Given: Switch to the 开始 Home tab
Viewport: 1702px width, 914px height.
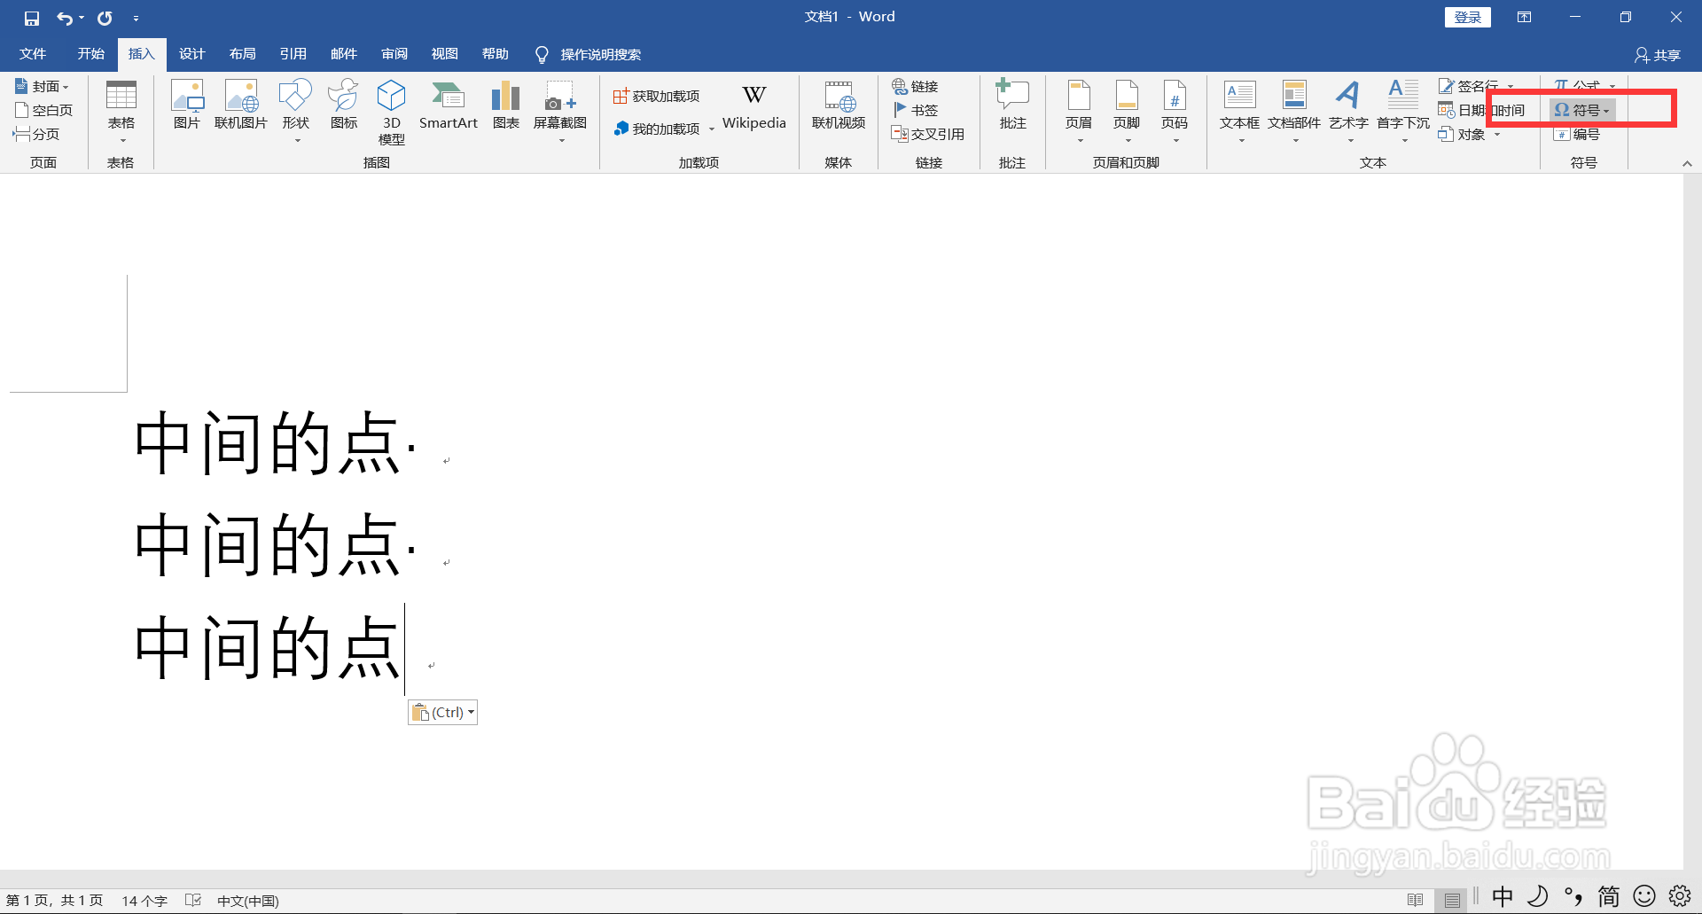Looking at the screenshot, I should (90, 54).
